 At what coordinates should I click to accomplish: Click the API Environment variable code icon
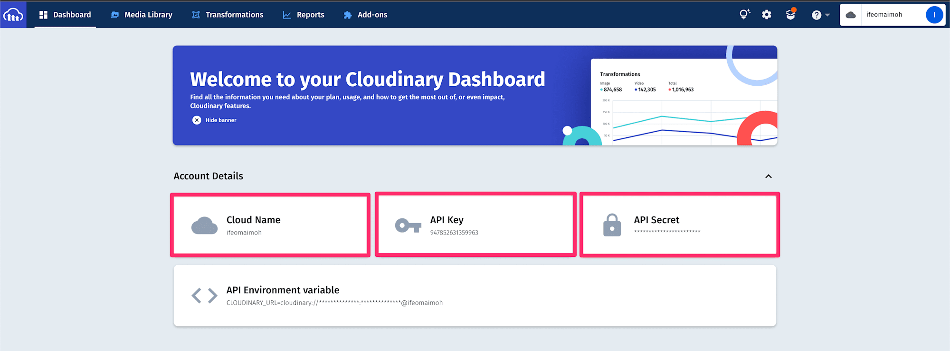click(204, 296)
